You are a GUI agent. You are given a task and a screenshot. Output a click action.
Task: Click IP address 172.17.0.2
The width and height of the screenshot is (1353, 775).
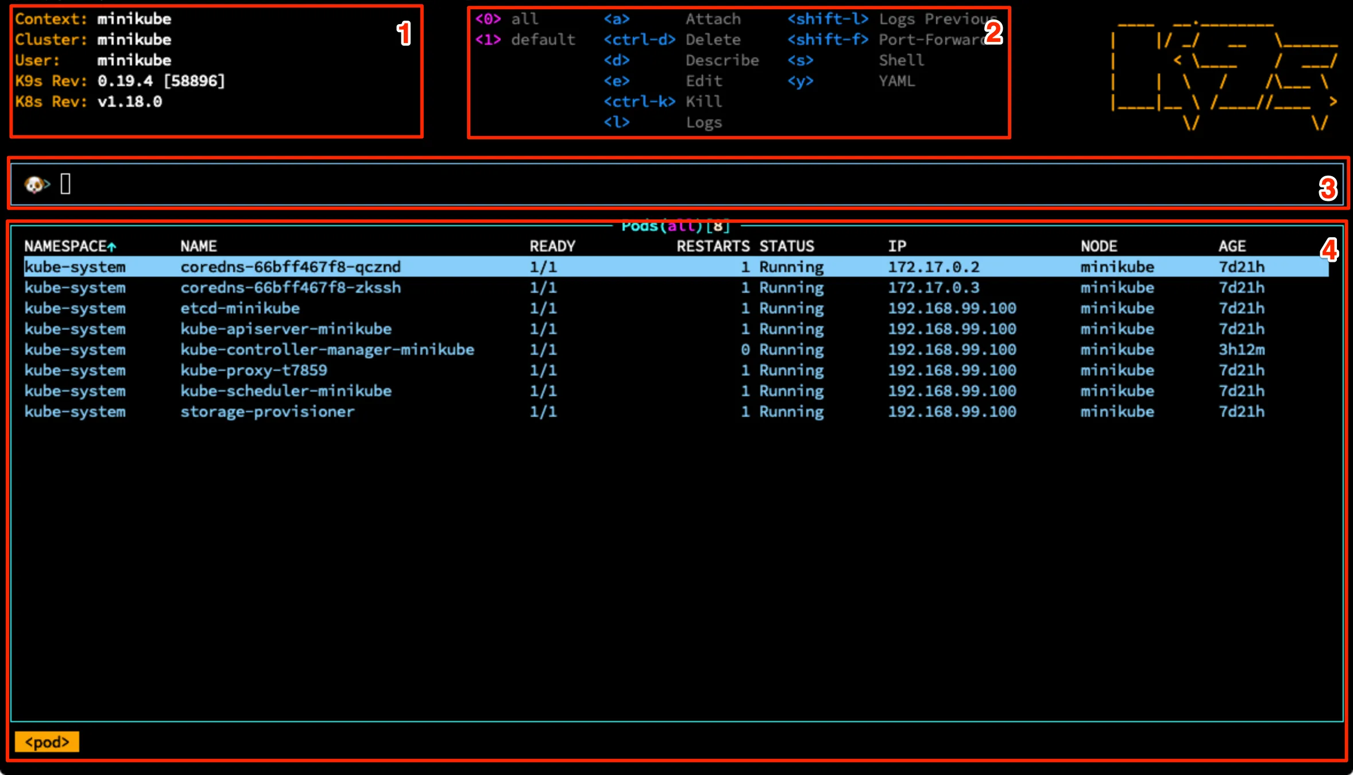pyautogui.click(x=934, y=267)
